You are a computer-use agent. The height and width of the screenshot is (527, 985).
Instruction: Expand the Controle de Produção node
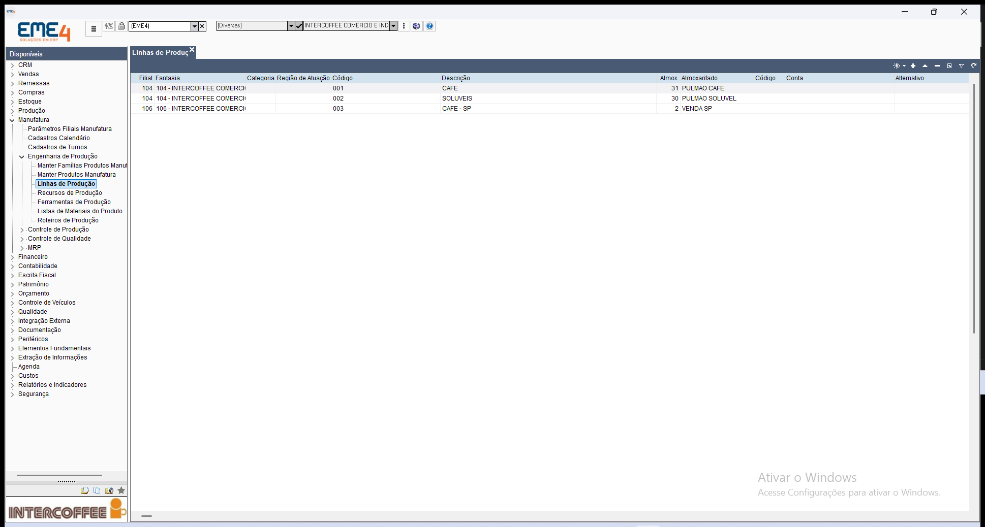click(x=22, y=230)
